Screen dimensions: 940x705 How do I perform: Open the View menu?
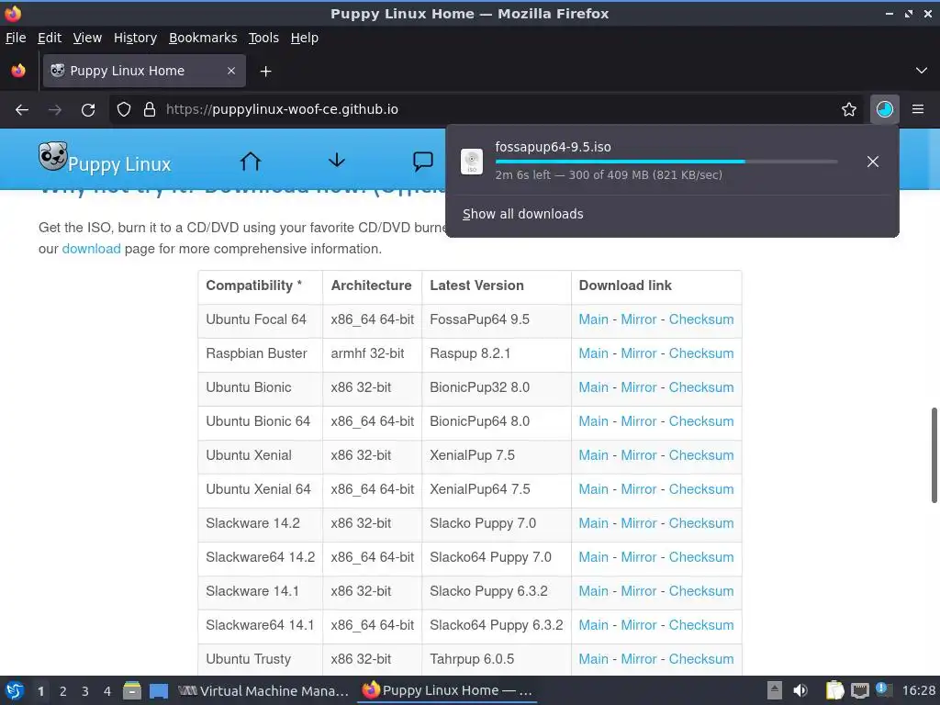pyautogui.click(x=87, y=38)
